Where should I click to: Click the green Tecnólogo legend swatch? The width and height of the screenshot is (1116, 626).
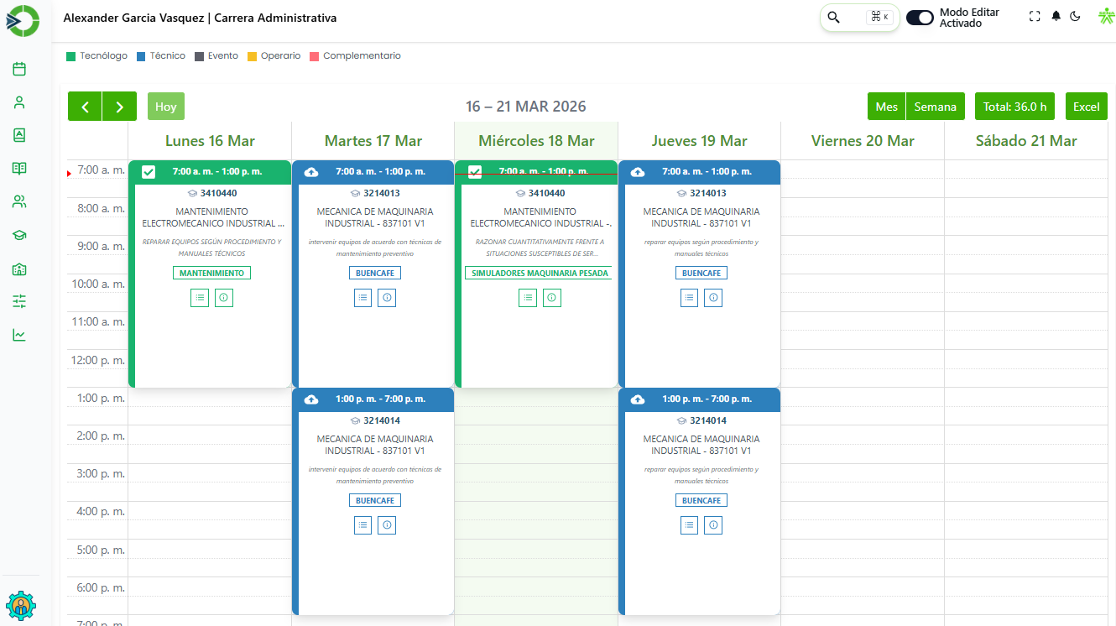point(71,55)
